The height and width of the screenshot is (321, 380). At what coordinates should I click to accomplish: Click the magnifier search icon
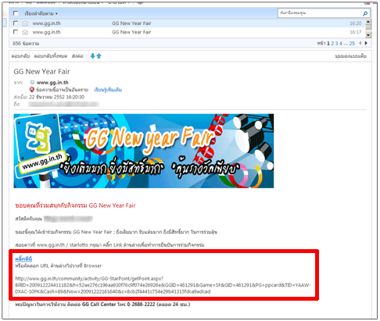(365, 13)
